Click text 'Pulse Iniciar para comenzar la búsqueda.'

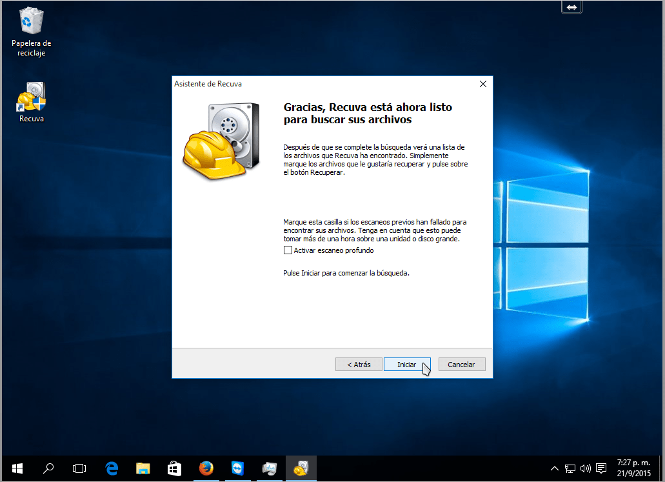(346, 273)
